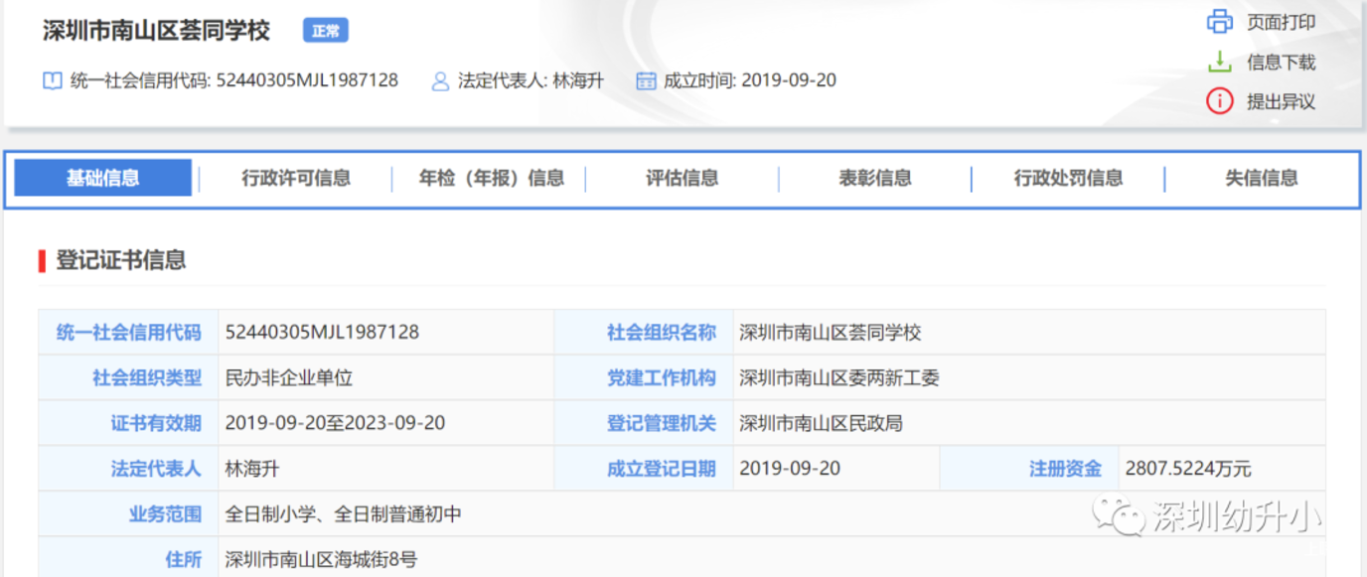
Task: View the 表彰信息 tab
Action: pos(875,179)
